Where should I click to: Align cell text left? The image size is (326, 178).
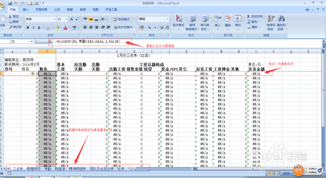pyautogui.click(x=85, y=27)
